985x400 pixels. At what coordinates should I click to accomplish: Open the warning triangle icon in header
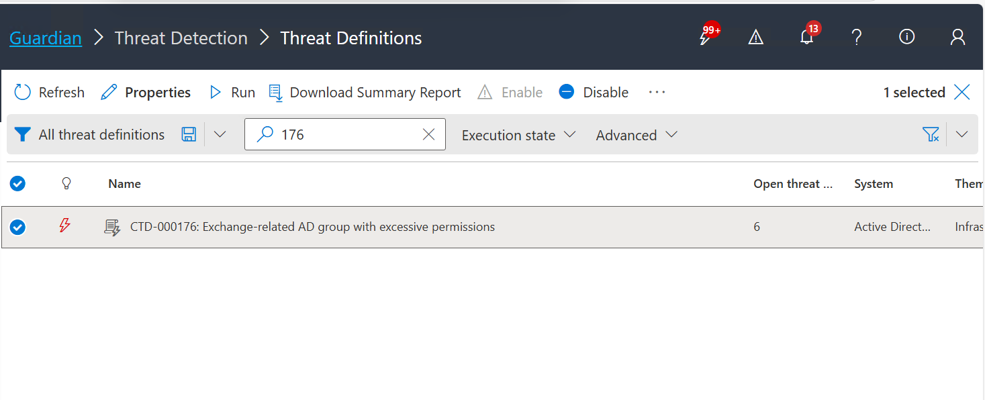756,38
